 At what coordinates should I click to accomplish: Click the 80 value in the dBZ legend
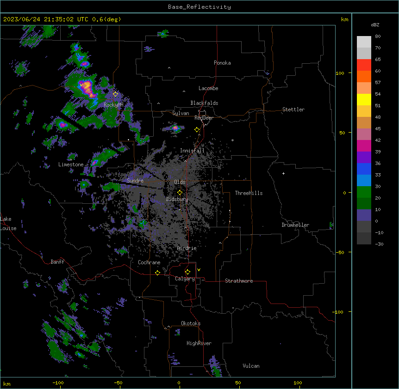(x=378, y=36)
